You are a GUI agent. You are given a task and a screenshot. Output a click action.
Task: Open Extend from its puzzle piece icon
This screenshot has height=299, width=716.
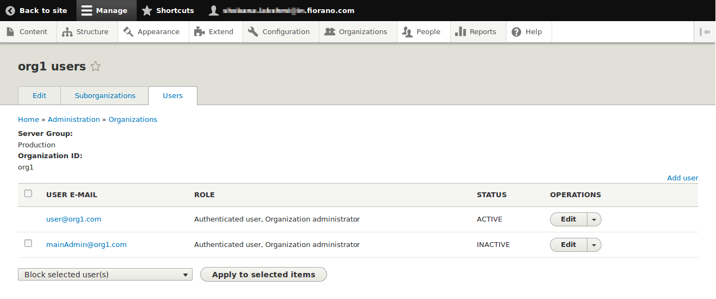point(199,32)
